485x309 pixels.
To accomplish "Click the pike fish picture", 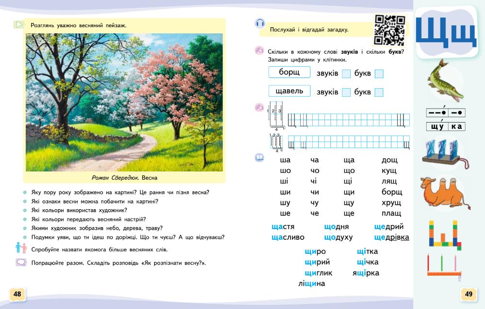I will click(x=445, y=81).
